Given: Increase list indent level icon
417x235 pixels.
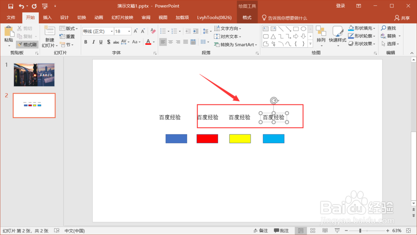Looking at the screenshot, I should click(196, 31).
